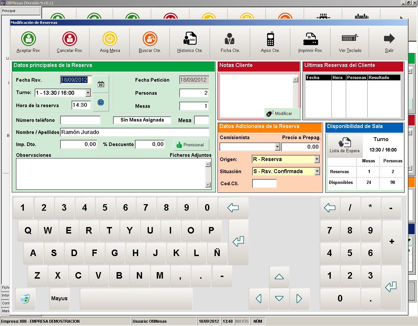418x326 pixels.
Task: Click the backspace arrow on the numeric keypad
Action: [x=330, y=208]
